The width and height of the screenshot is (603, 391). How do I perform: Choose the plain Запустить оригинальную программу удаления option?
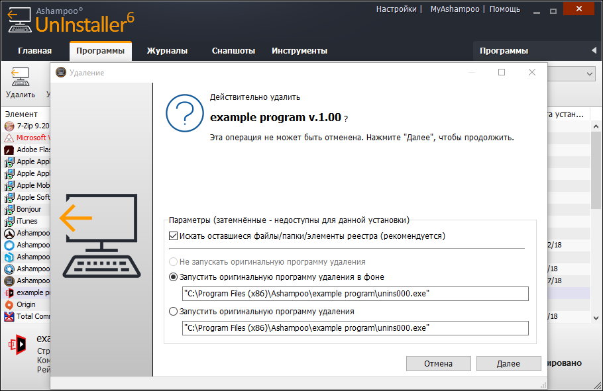[x=174, y=311]
